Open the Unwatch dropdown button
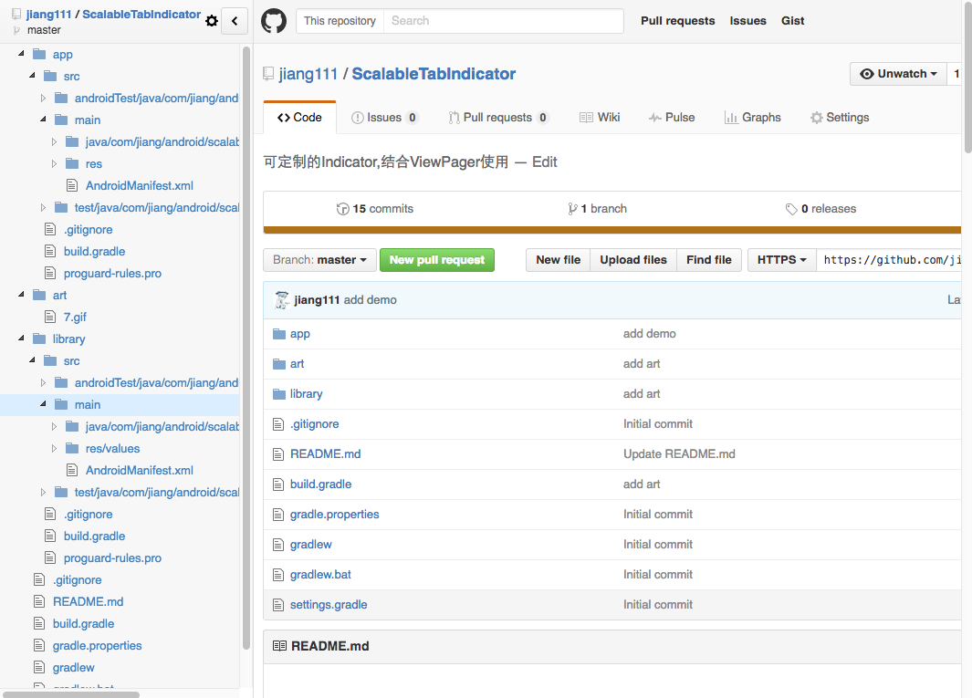Viewport: 972px width, 698px height. (898, 74)
